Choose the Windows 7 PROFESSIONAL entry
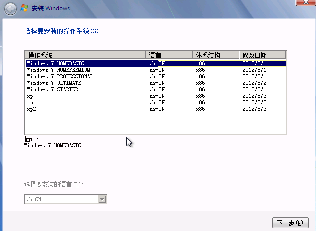 (156, 76)
